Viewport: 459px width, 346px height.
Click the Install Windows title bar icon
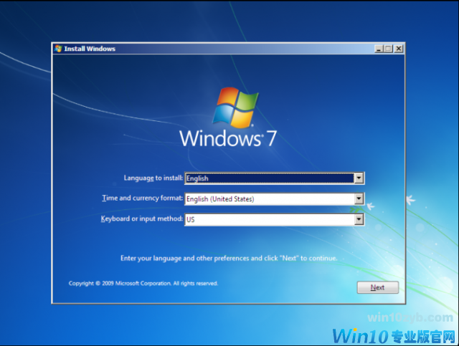click(x=58, y=49)
